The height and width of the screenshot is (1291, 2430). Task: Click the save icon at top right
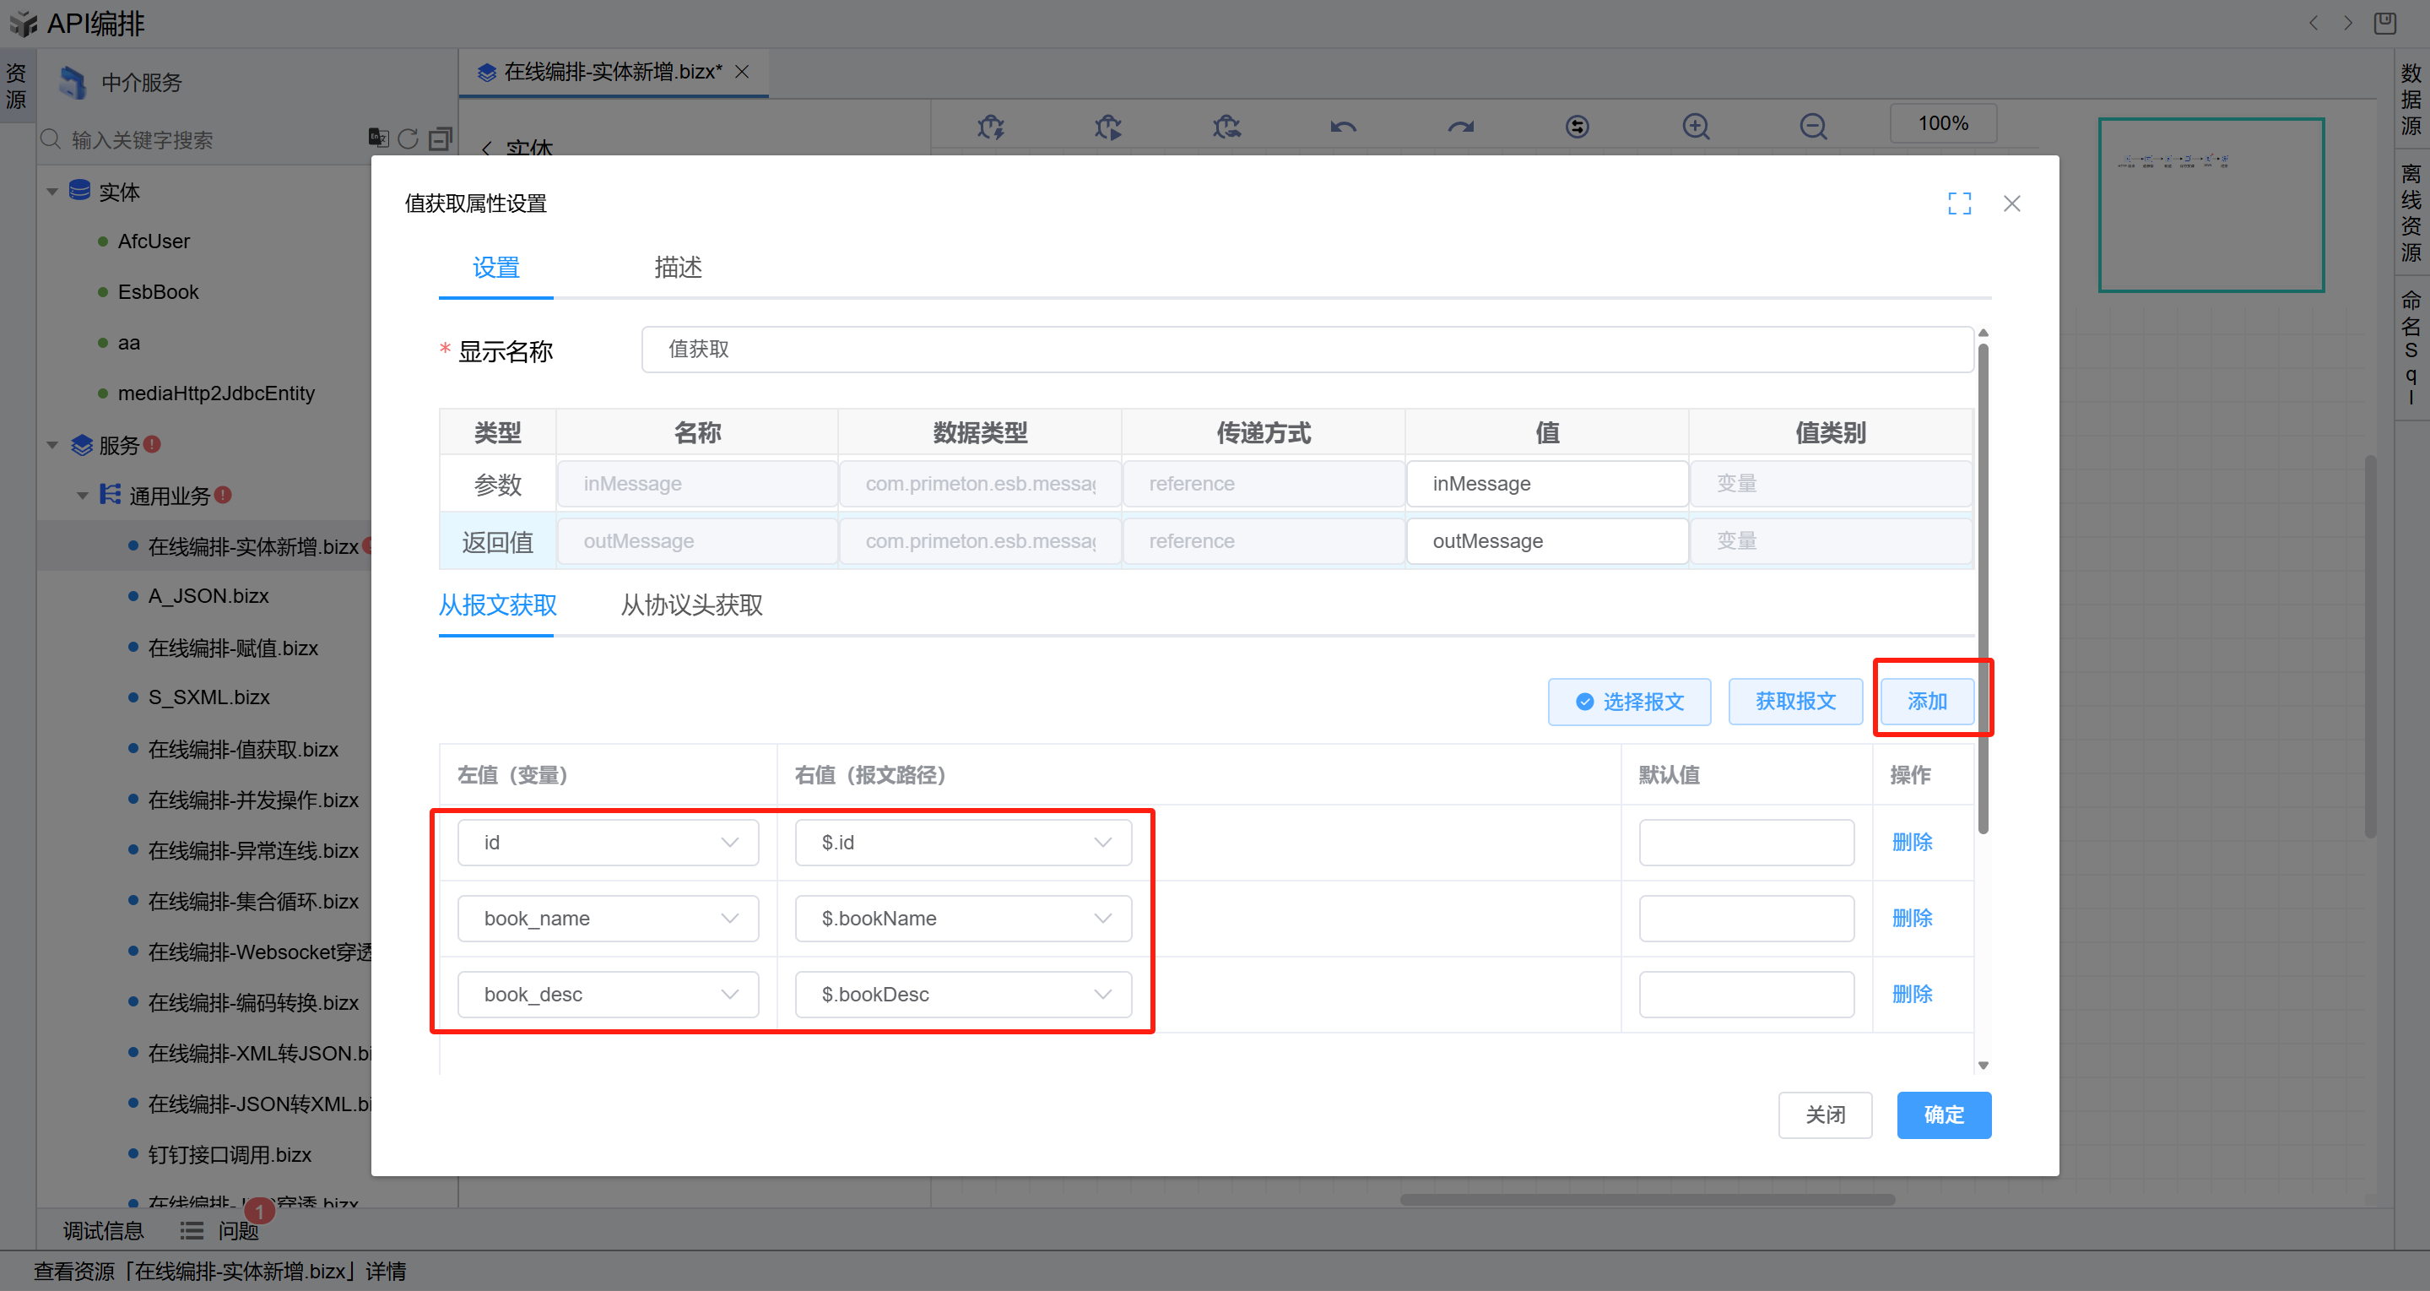[2384, 23]
